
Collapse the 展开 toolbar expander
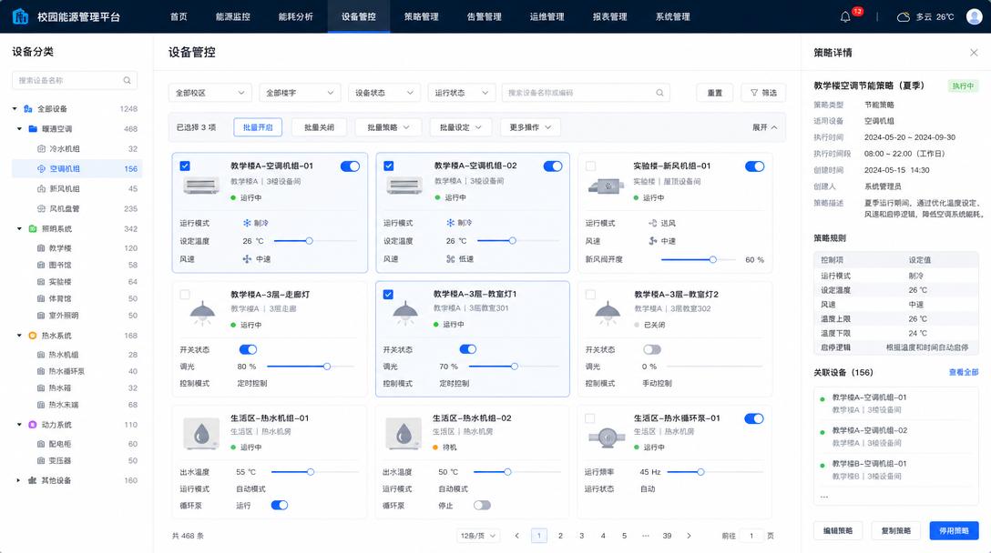coord(765,127)
